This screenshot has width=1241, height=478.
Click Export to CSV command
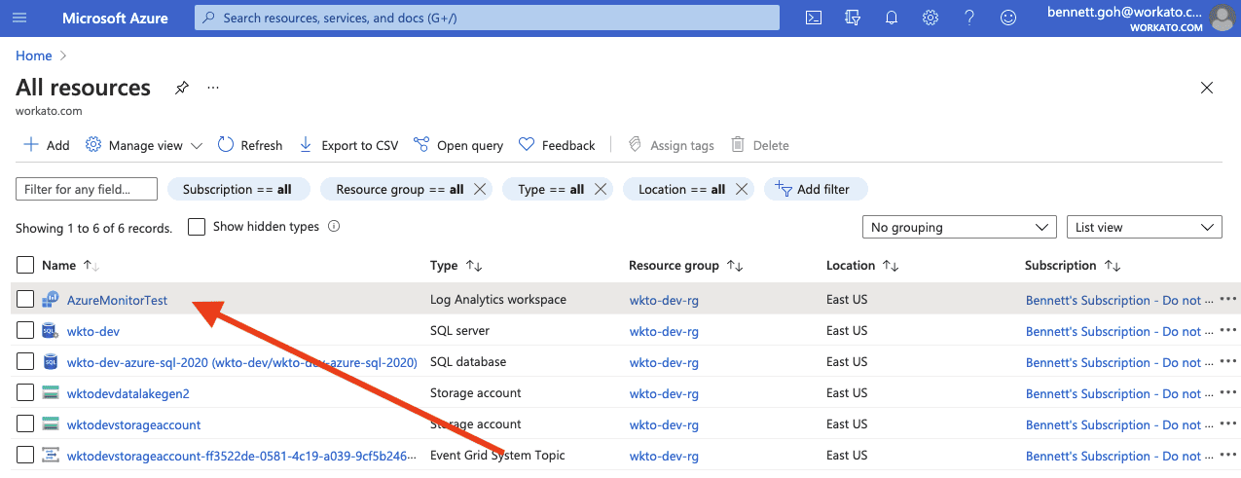click(348, 145)
